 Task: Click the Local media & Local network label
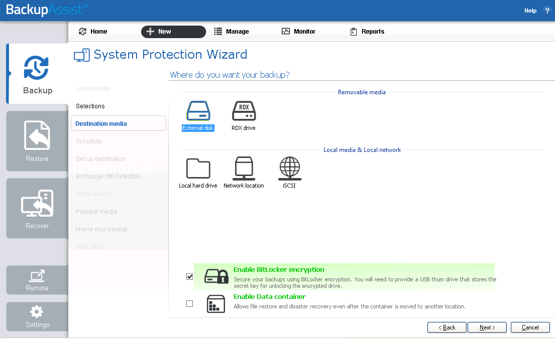tap(362, 150)
